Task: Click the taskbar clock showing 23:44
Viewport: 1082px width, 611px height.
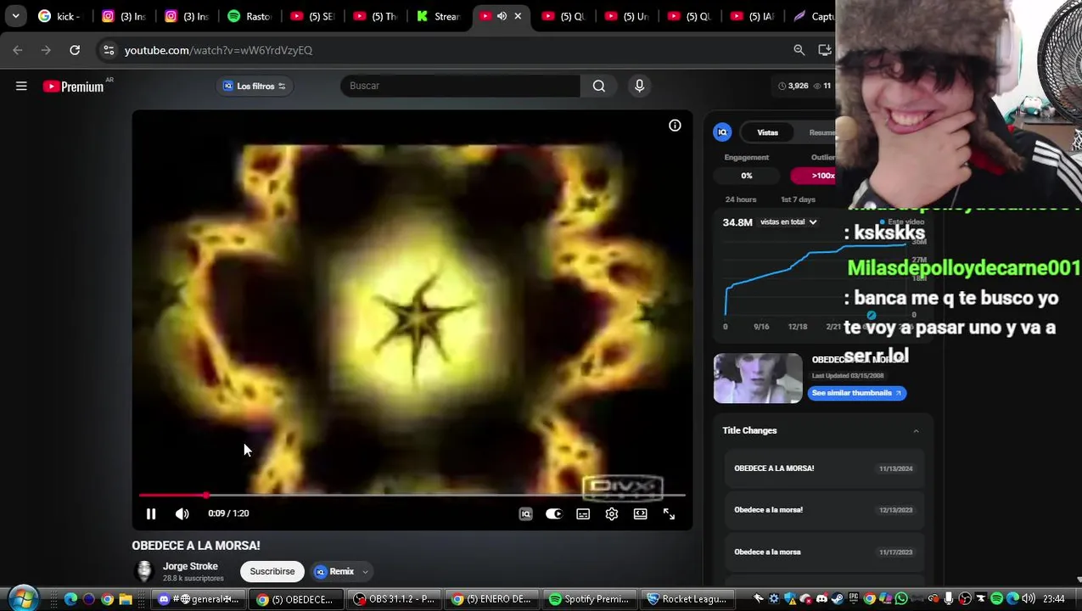Action: pos(1053,599)
